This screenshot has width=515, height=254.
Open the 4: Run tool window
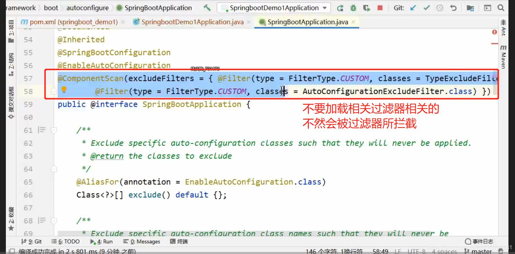[101, 242]
